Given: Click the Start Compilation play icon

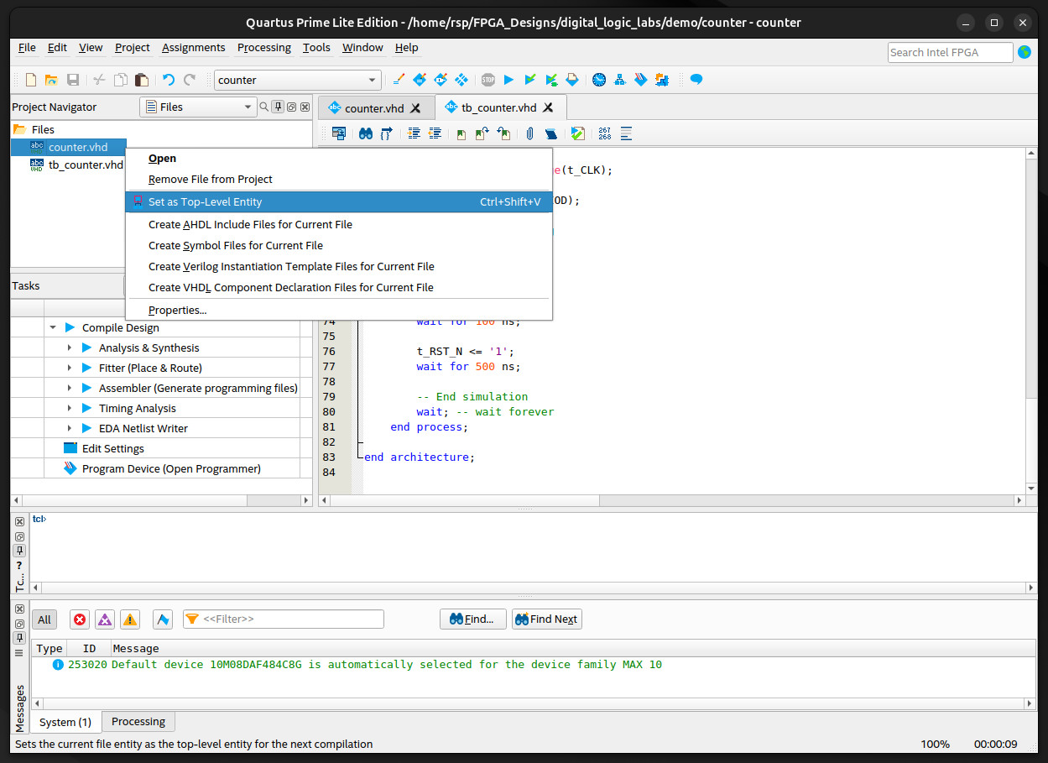Looking at the screenshot, I should [x=508, y=80].
